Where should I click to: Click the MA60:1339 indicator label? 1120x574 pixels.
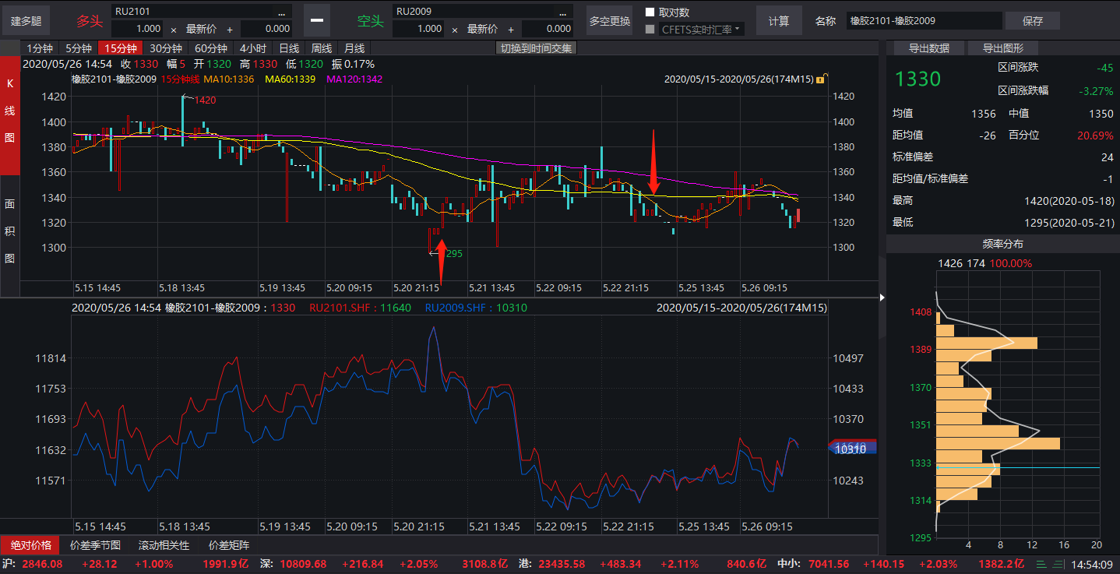(x=290, y=79)
